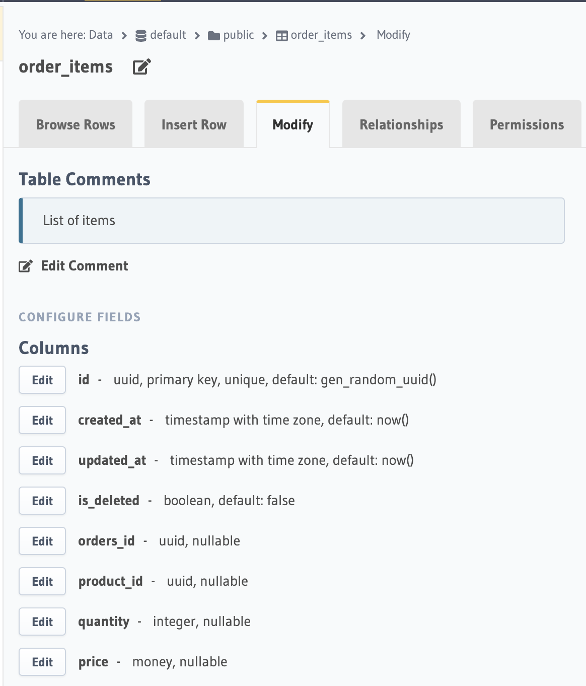The width and height of the screenshot is (586, 686).
Task: Click the 'List of items' comment box
Action: (292, 221)
